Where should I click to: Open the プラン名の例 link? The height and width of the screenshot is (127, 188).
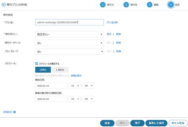(112, 22)
